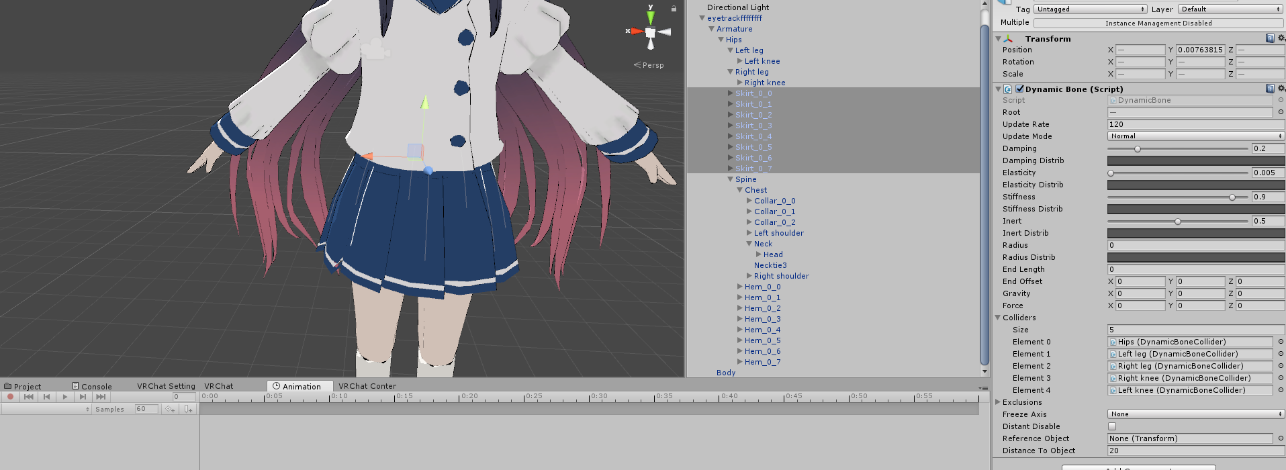Open the VRChat Setting tab
Image resolution: width=1286 pixels, height=470 pixels.
click(x=166, y=386)
